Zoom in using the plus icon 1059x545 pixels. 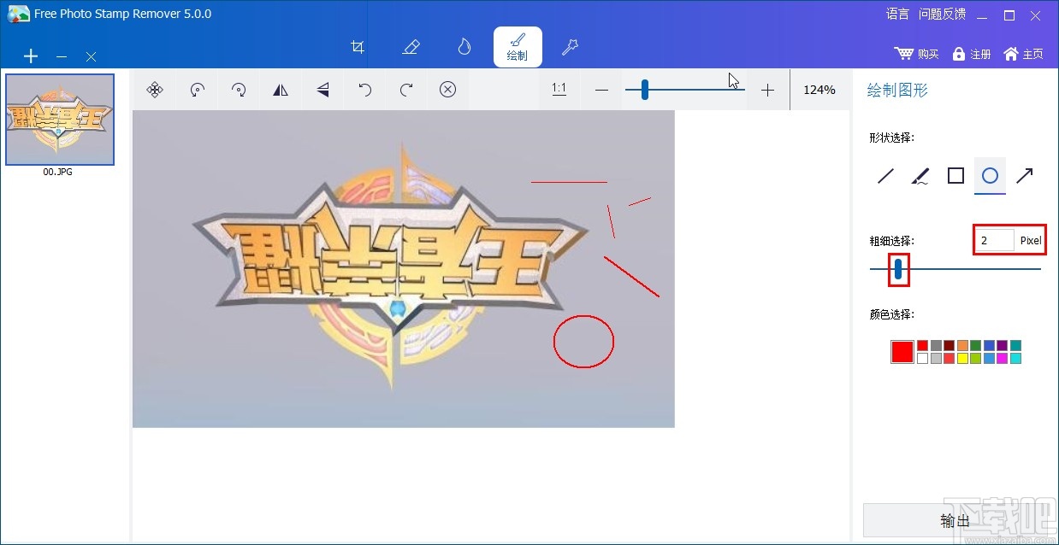[767, 89]
